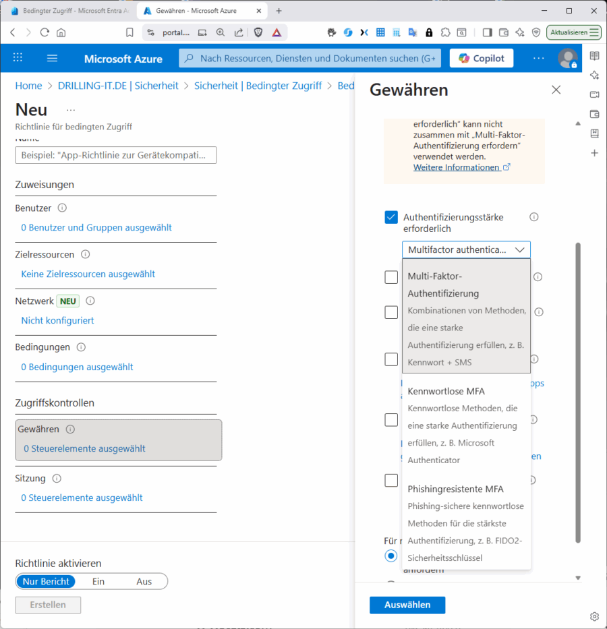Click info icon next to Sitzung

point(57,478)
